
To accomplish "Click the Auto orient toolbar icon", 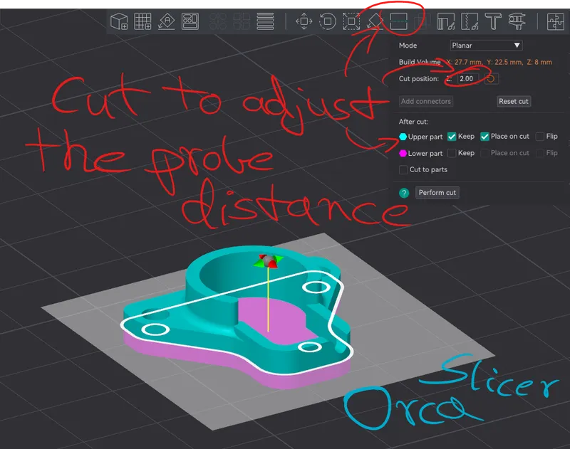I will click(x=167, y=21).
